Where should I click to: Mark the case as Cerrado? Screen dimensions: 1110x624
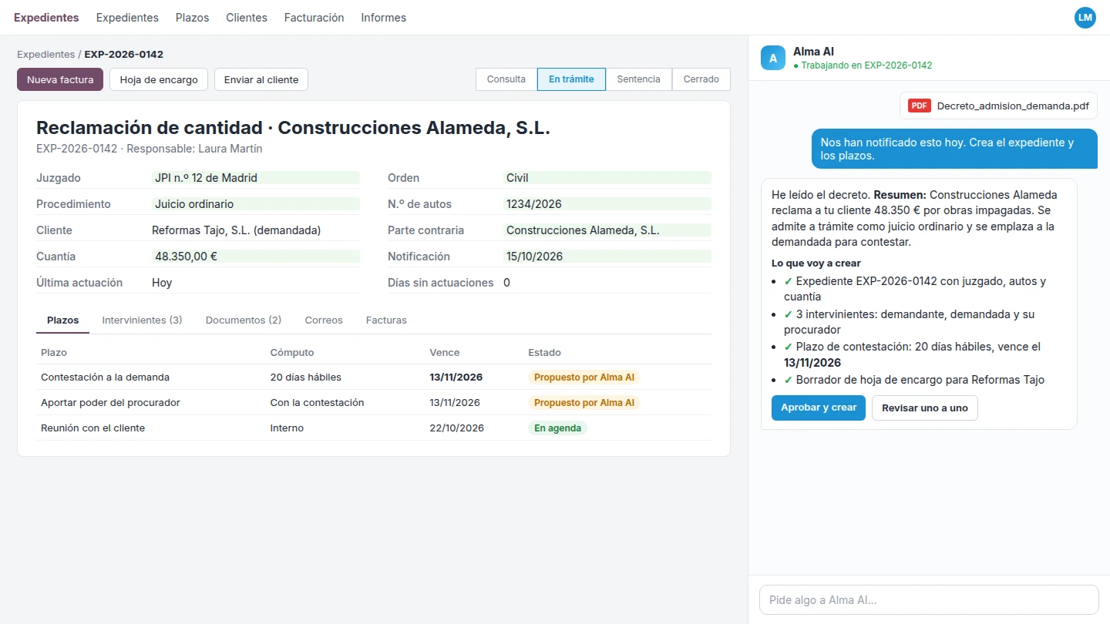[x=701, y=79]
